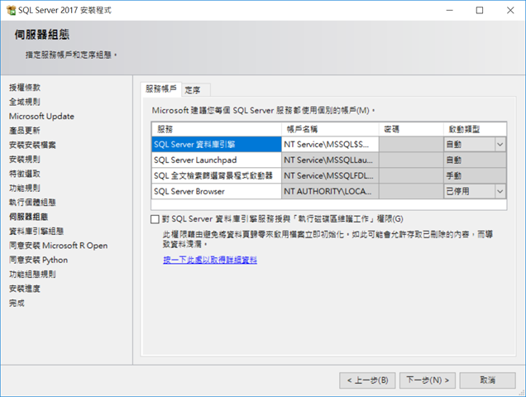Screen dimensions: 526x397
Task: Select the 安裝安裝檔案 step in sidebar
Action: point(32,145)
